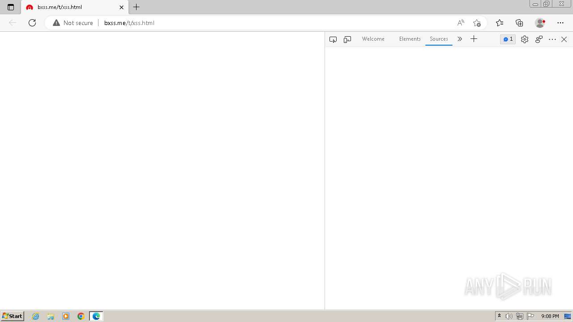Launch Internet Explorer from taskbar
Viewport: 573px width, 322px height.
point(36,316)
